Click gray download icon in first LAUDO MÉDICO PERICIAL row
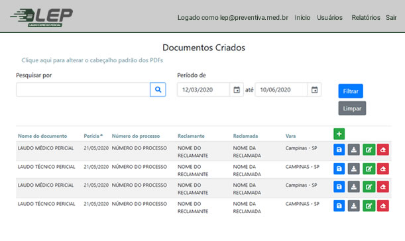Screen dimensions: 405x241 coord(353,150)
